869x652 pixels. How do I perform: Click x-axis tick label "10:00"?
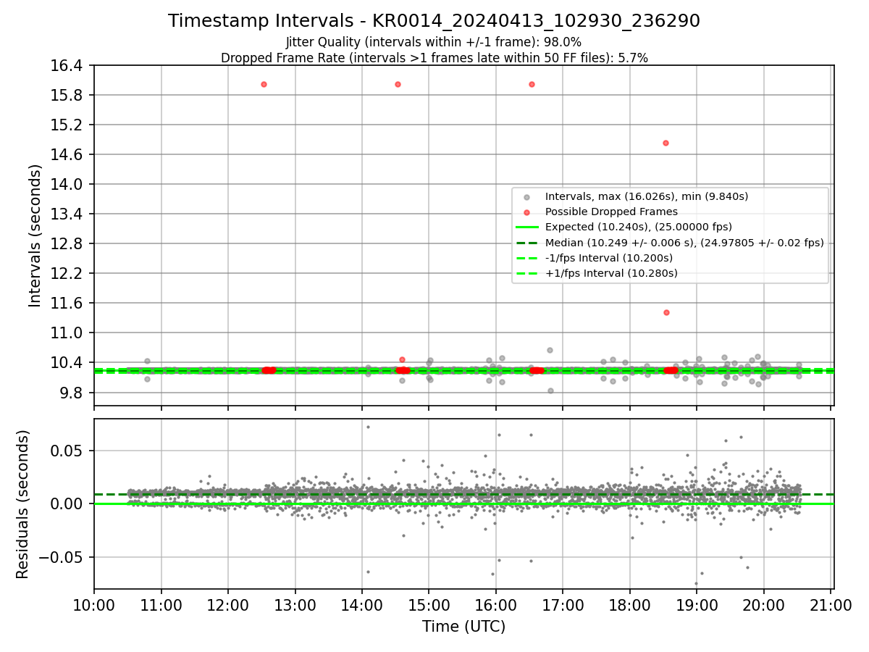point(94,606)
